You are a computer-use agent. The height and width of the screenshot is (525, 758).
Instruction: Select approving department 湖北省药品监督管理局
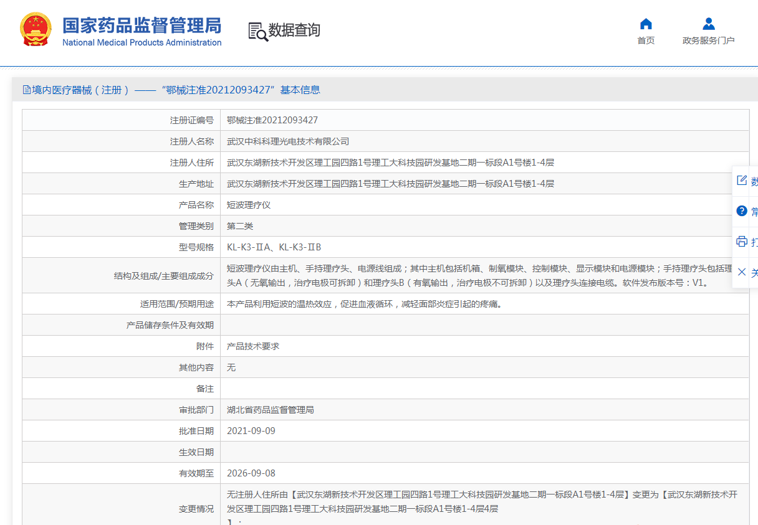271,410
